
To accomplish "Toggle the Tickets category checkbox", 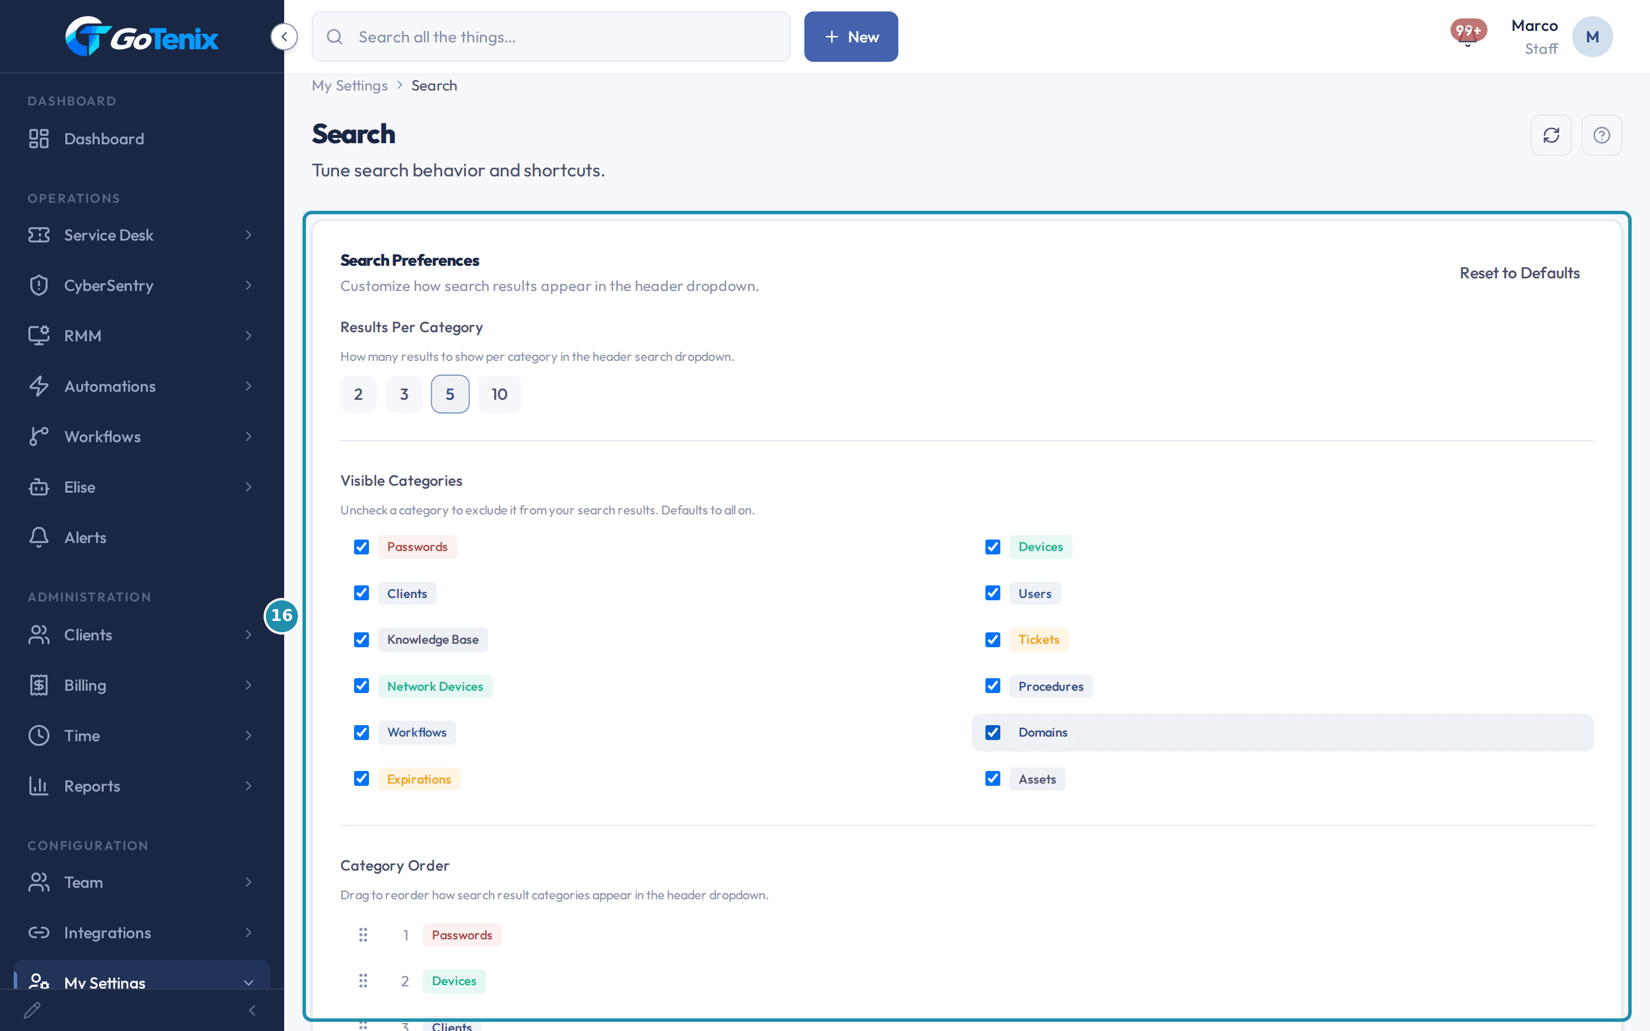I will click(x=993, y=640).
